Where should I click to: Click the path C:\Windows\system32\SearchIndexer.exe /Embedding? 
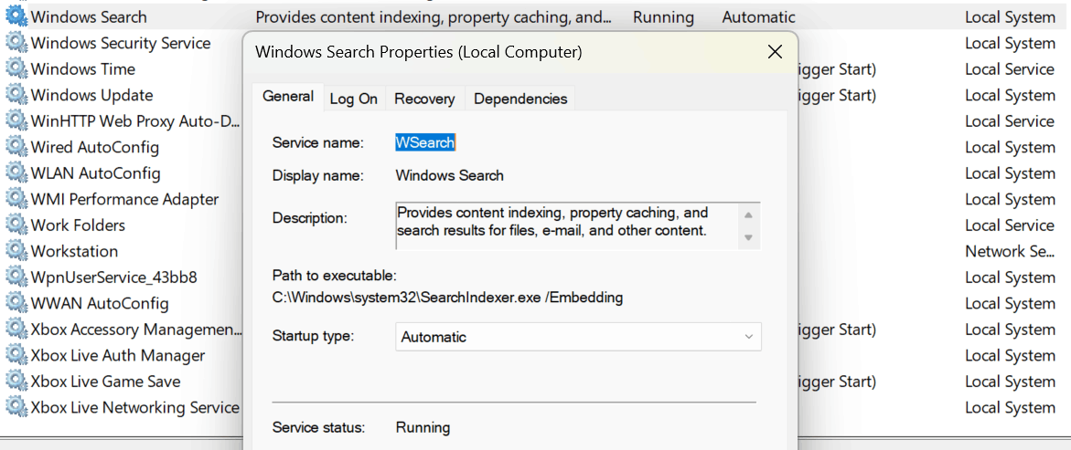447,298
